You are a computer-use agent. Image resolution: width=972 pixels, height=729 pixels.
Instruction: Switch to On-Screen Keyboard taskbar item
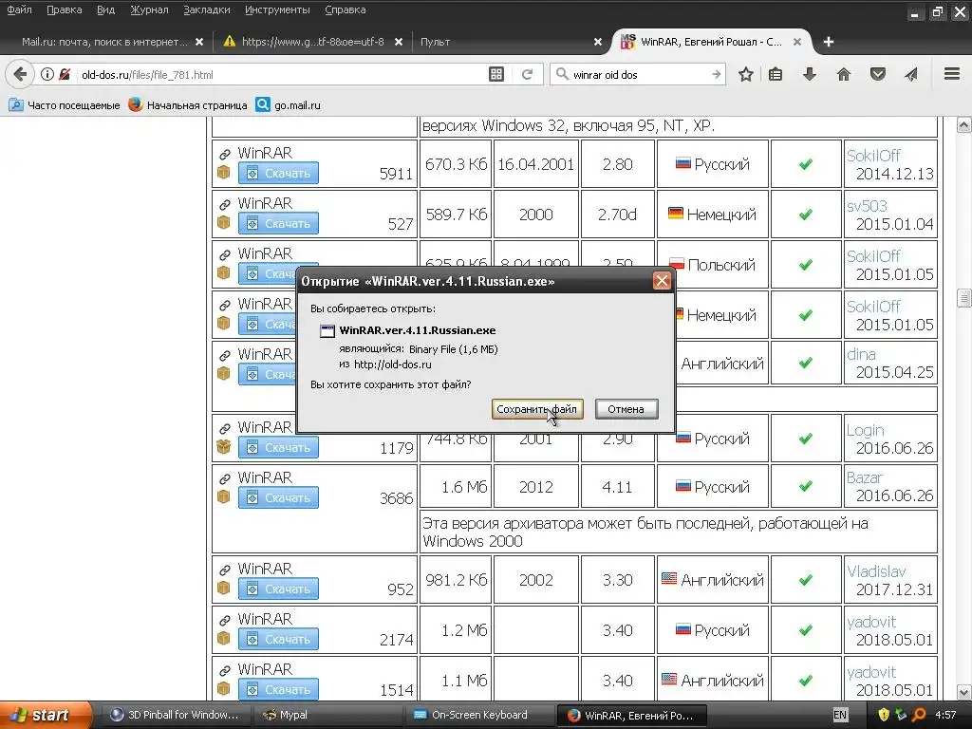click(x=479, y=715)
